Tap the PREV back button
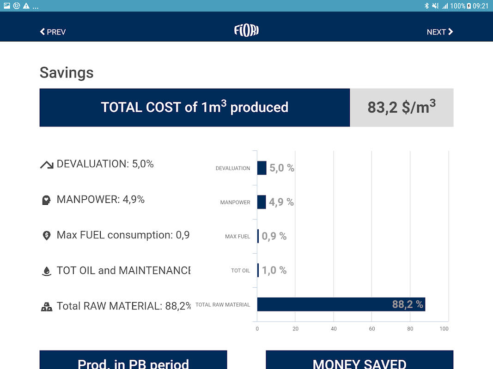This screenshot has height=369, width=493. tap(53, 32)
